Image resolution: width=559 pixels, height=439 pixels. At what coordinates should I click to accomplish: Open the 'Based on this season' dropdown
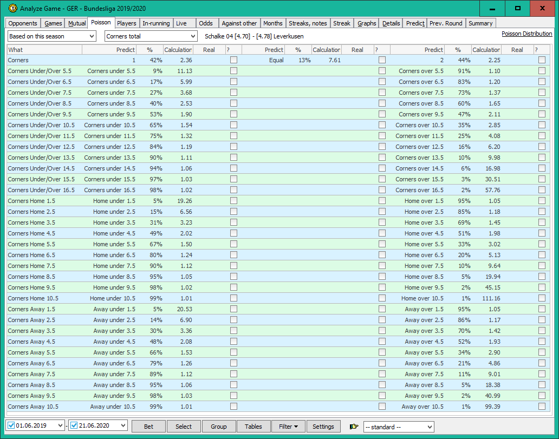[52, 36]
